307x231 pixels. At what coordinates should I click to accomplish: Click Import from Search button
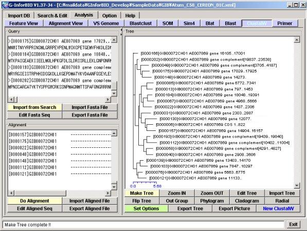pyautogui.click(x=34, y=107)
